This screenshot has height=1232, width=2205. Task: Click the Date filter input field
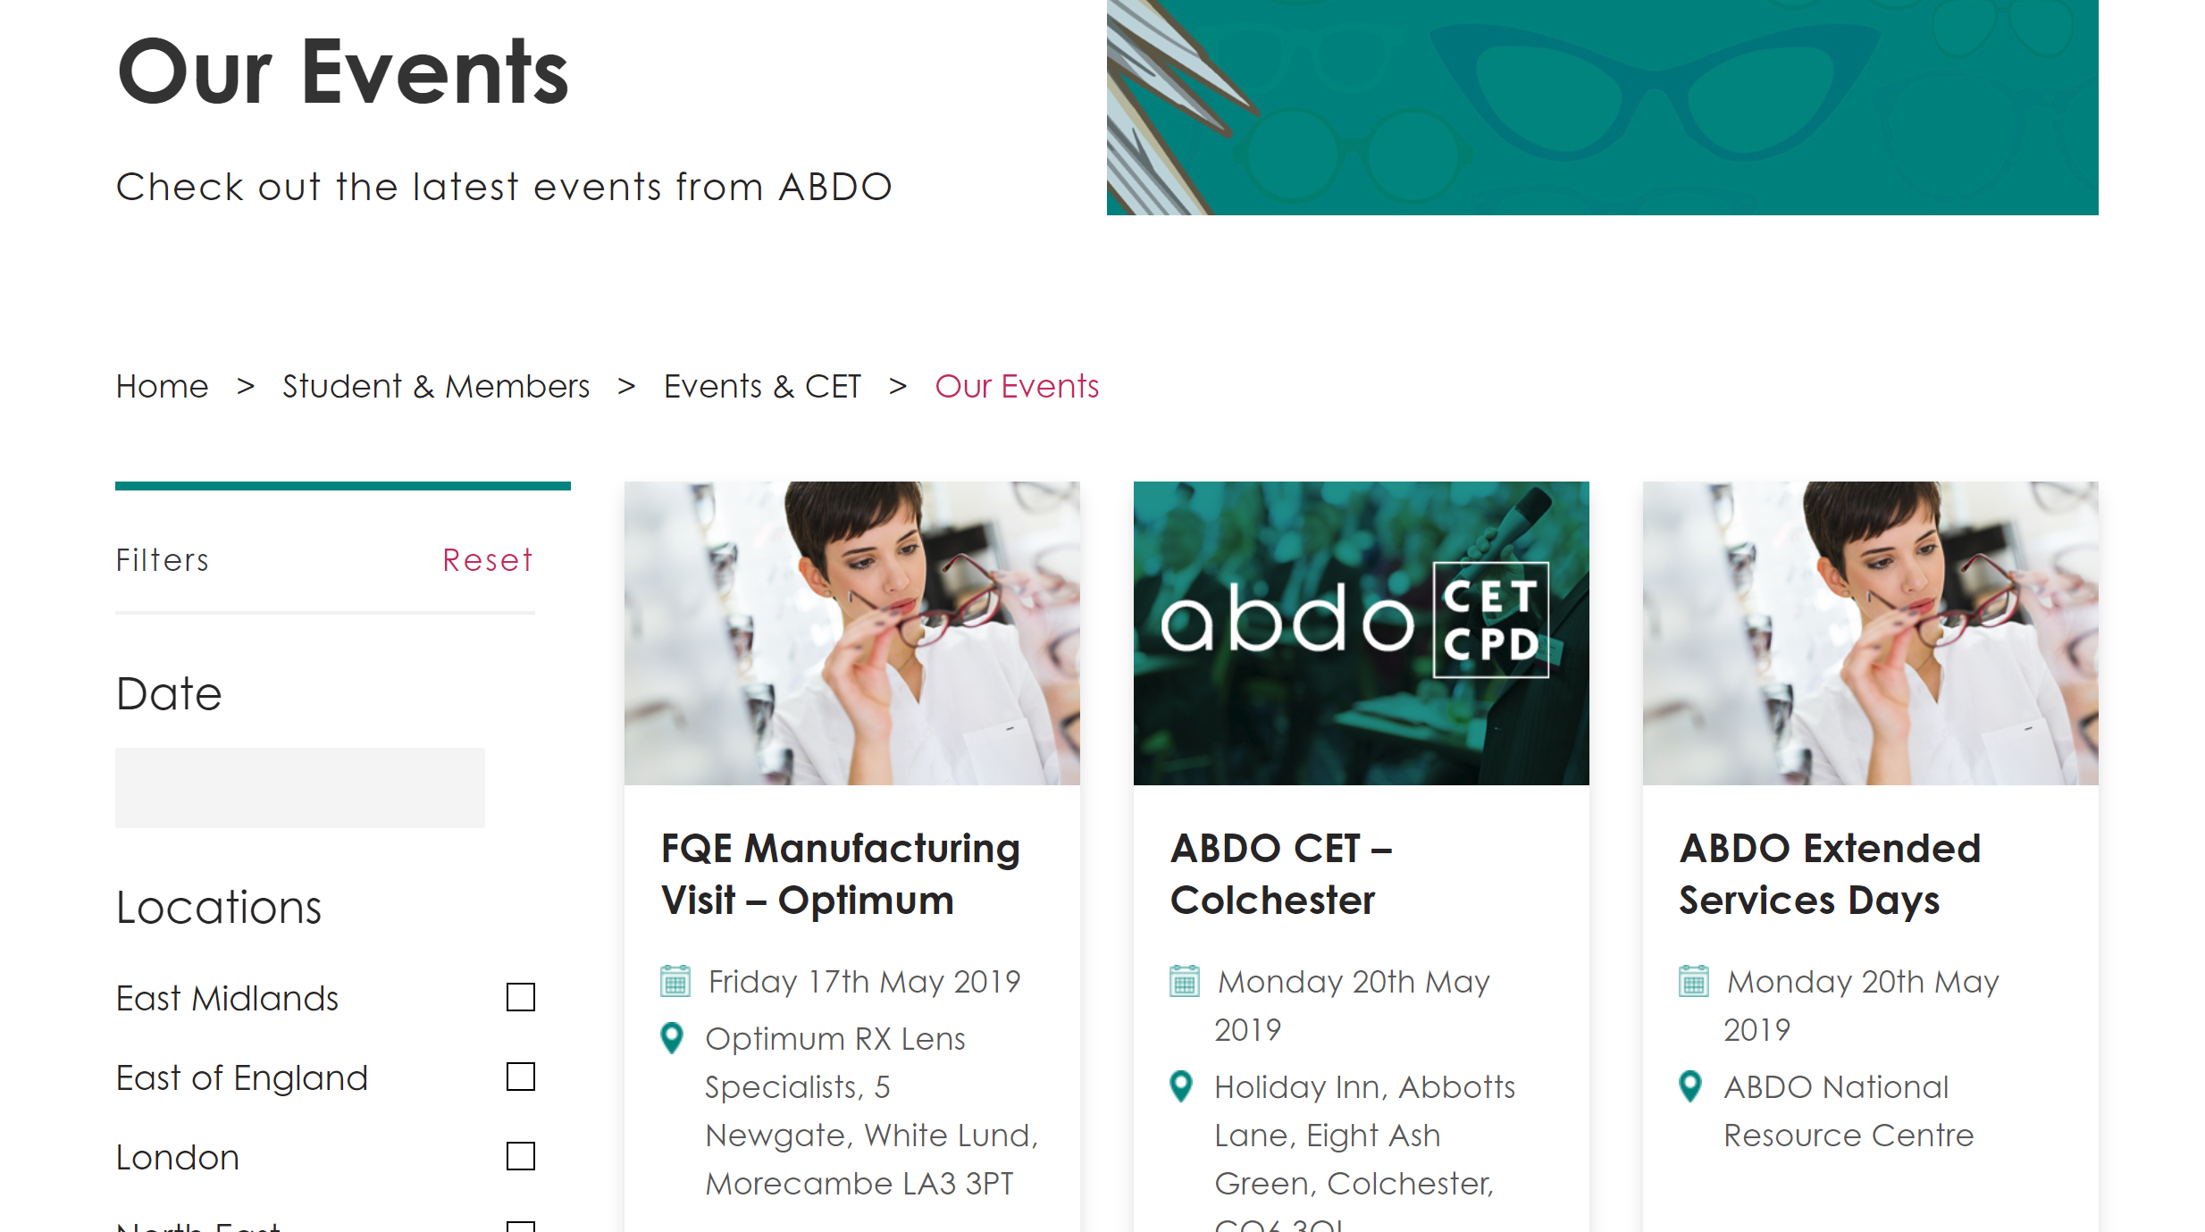300,788
